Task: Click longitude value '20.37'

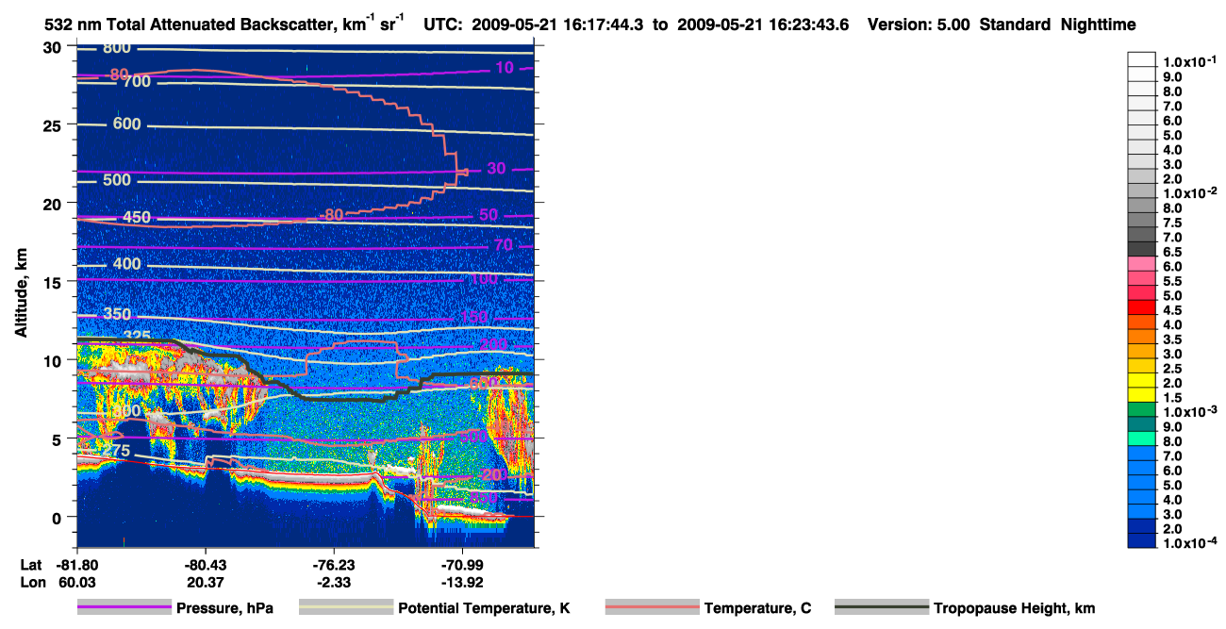Action: (206, 582)
